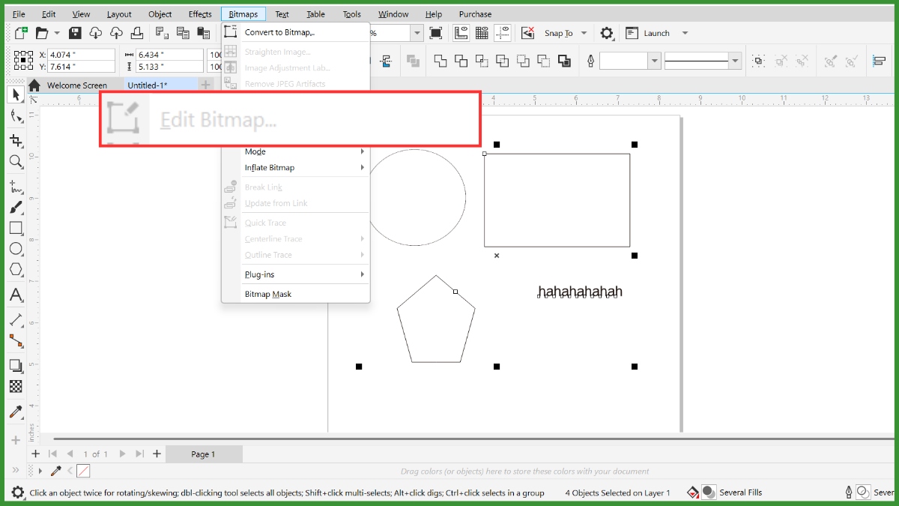Click the Intersect shapes icon
This screenshot has height=506, width=899.
point(482,61)
